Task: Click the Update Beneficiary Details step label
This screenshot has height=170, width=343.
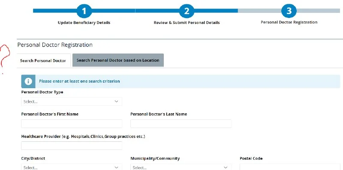Action: click(84, 23)
